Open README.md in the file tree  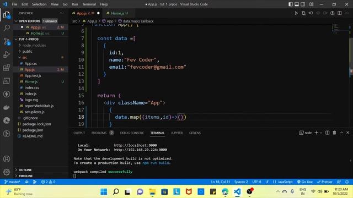[33, 136]
